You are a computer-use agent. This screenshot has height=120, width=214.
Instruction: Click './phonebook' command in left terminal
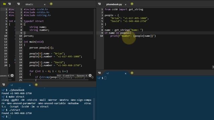pyautogui.click(x=16, y=90)
